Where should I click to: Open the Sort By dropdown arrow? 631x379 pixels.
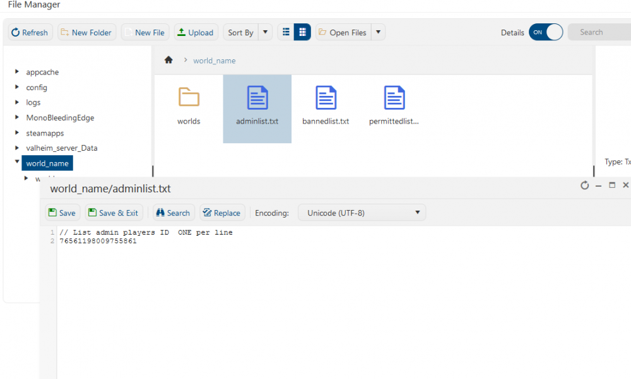(265, 32)
